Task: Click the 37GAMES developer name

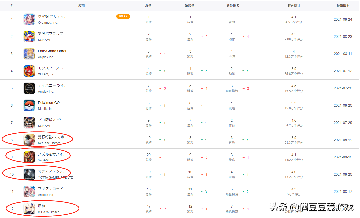Action: [x=45, y=160]
